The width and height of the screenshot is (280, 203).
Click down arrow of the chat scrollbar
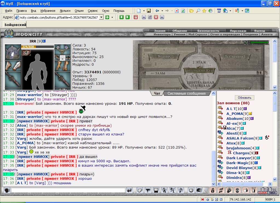213,184
